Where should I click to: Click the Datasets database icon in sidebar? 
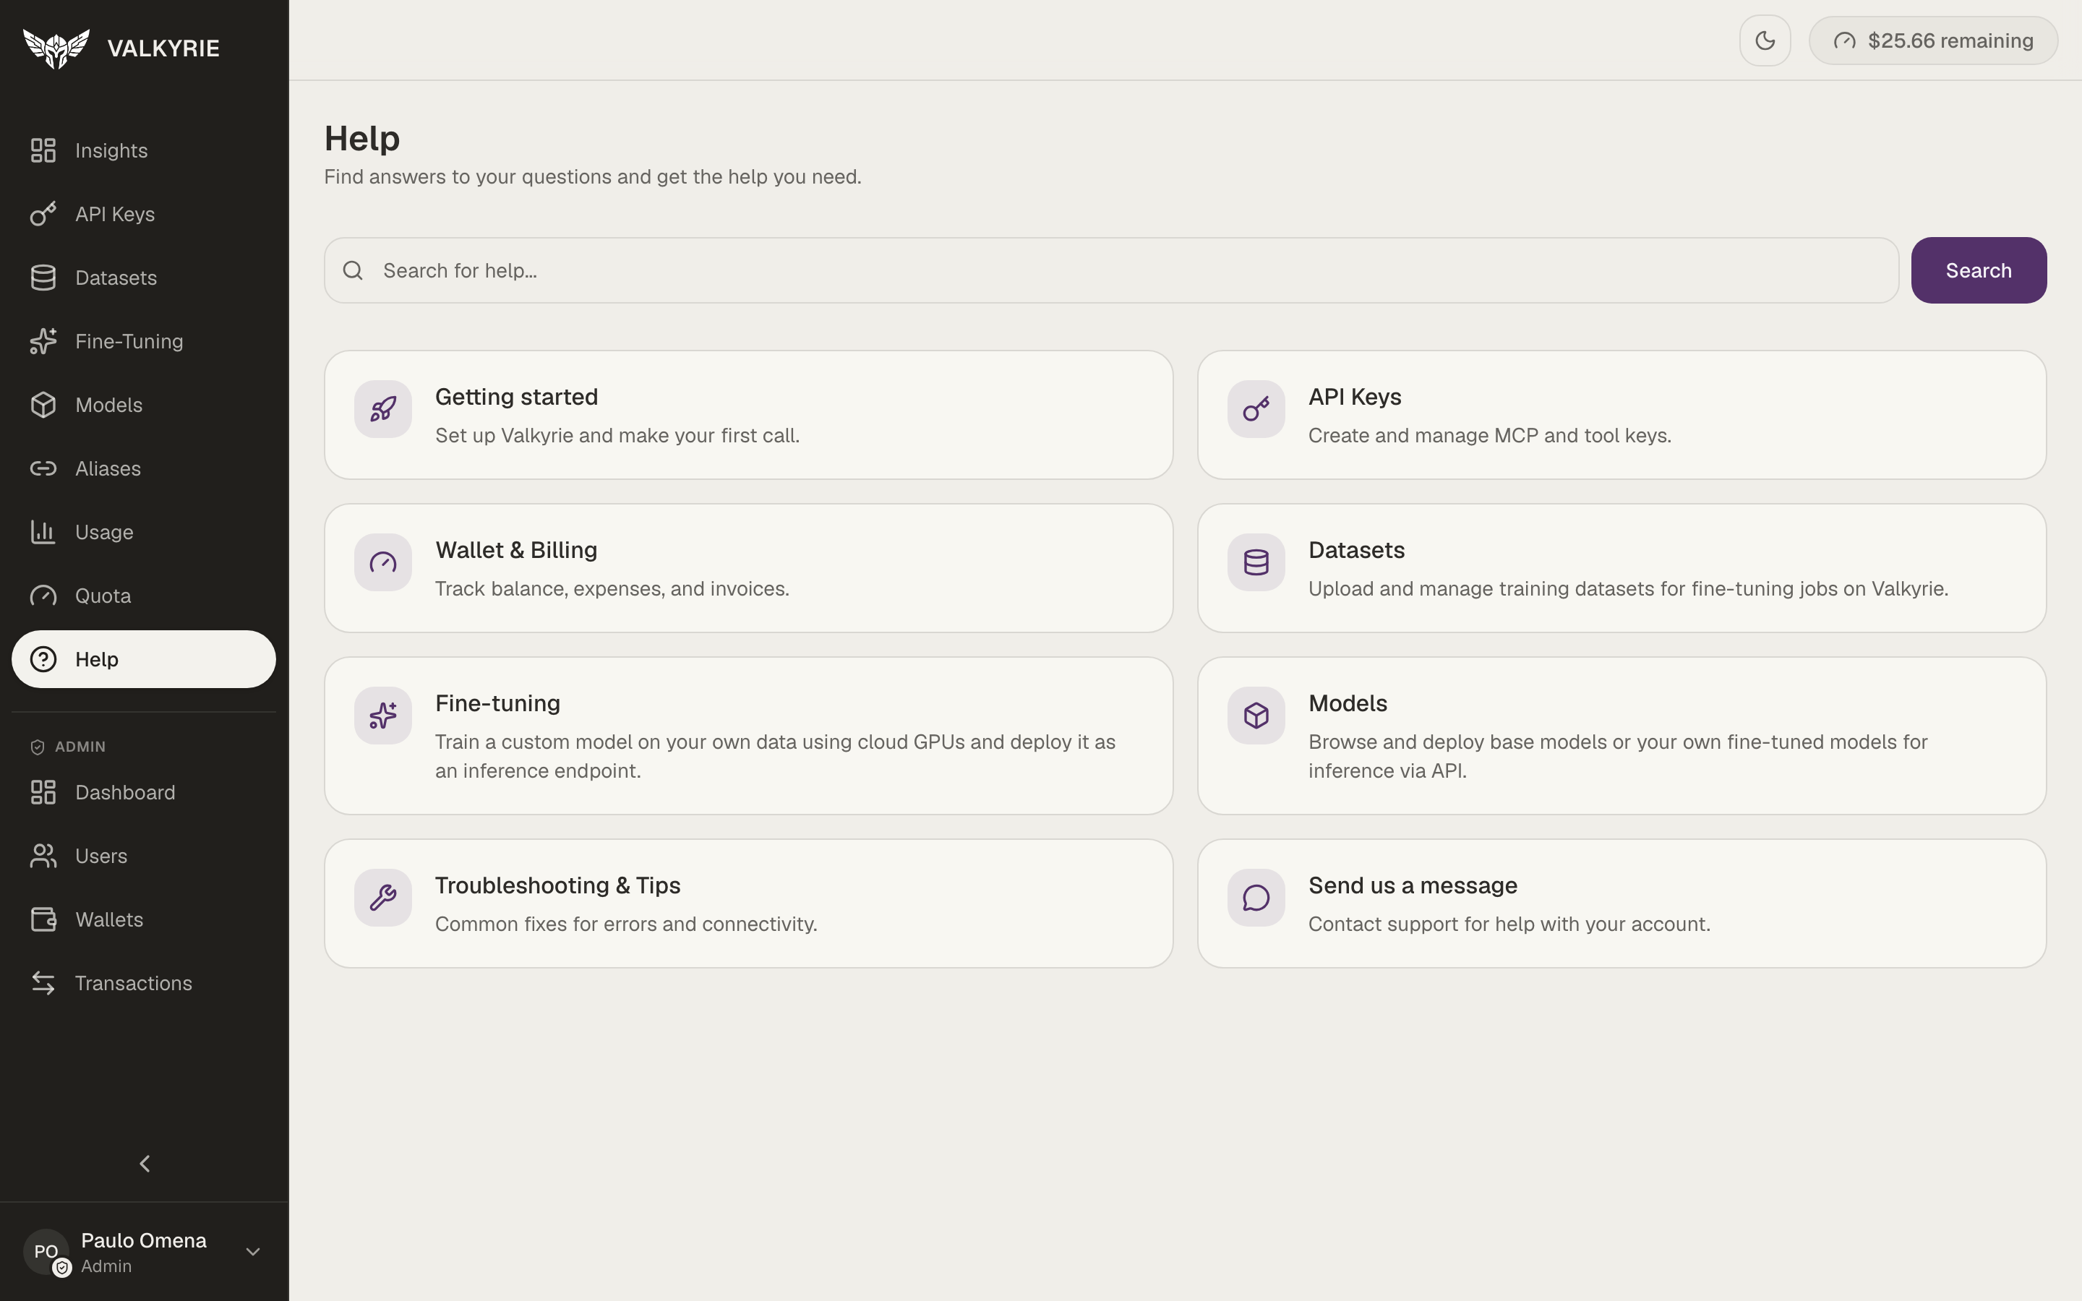click(x=43, y=278)
